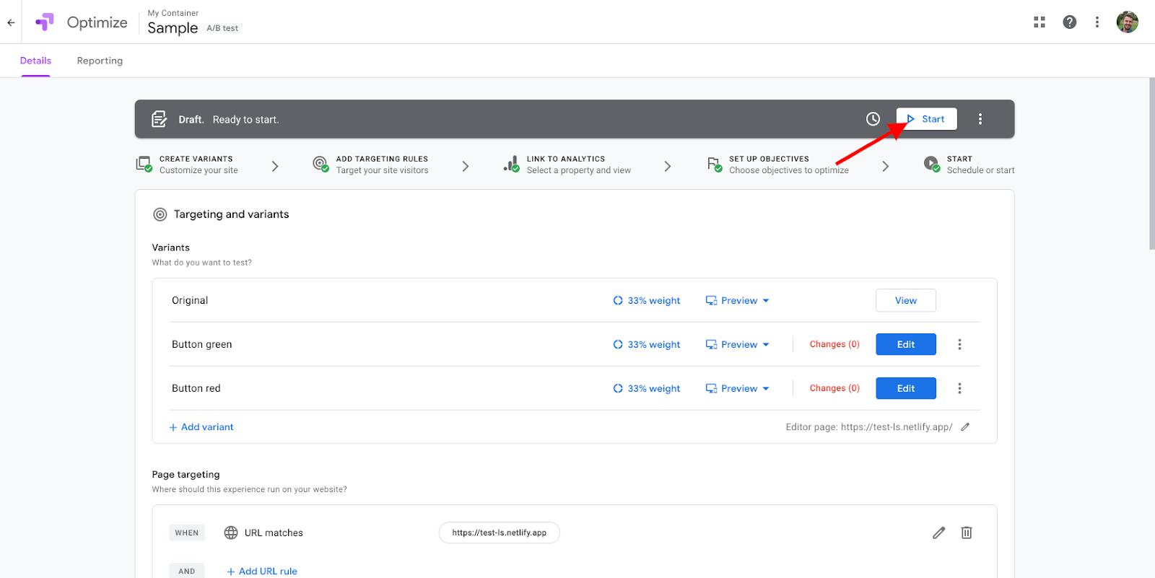Click the Start step play icon
This screenshot has width=1155, height=578.
click(x=932, y=165)
